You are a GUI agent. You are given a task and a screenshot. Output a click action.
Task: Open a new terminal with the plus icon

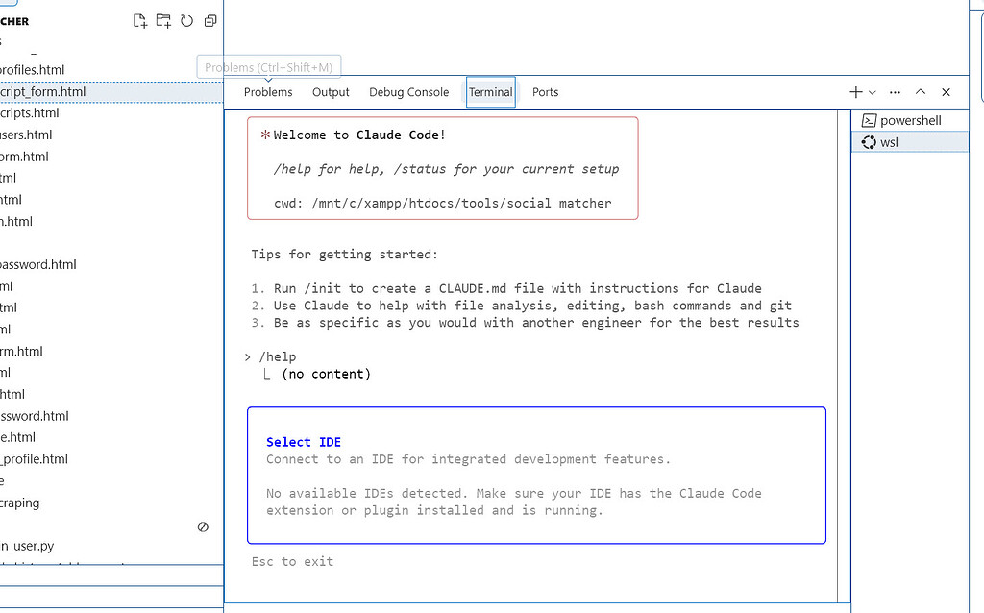(x=853, y=91)
